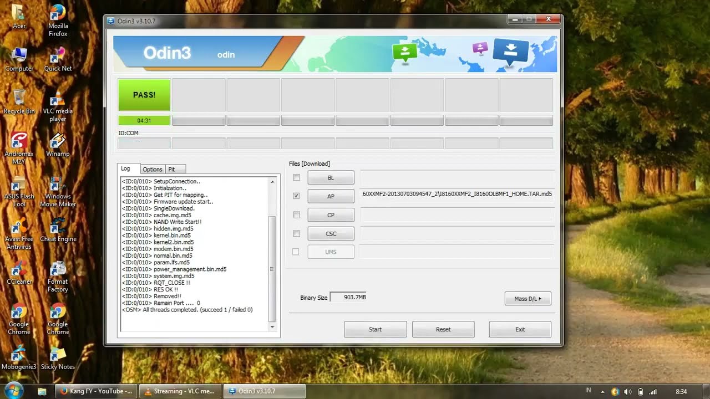Open the Windows Start menu orb
Image resolution: width=710 pixels, height=399 pixels.
(x=14, y=390)
